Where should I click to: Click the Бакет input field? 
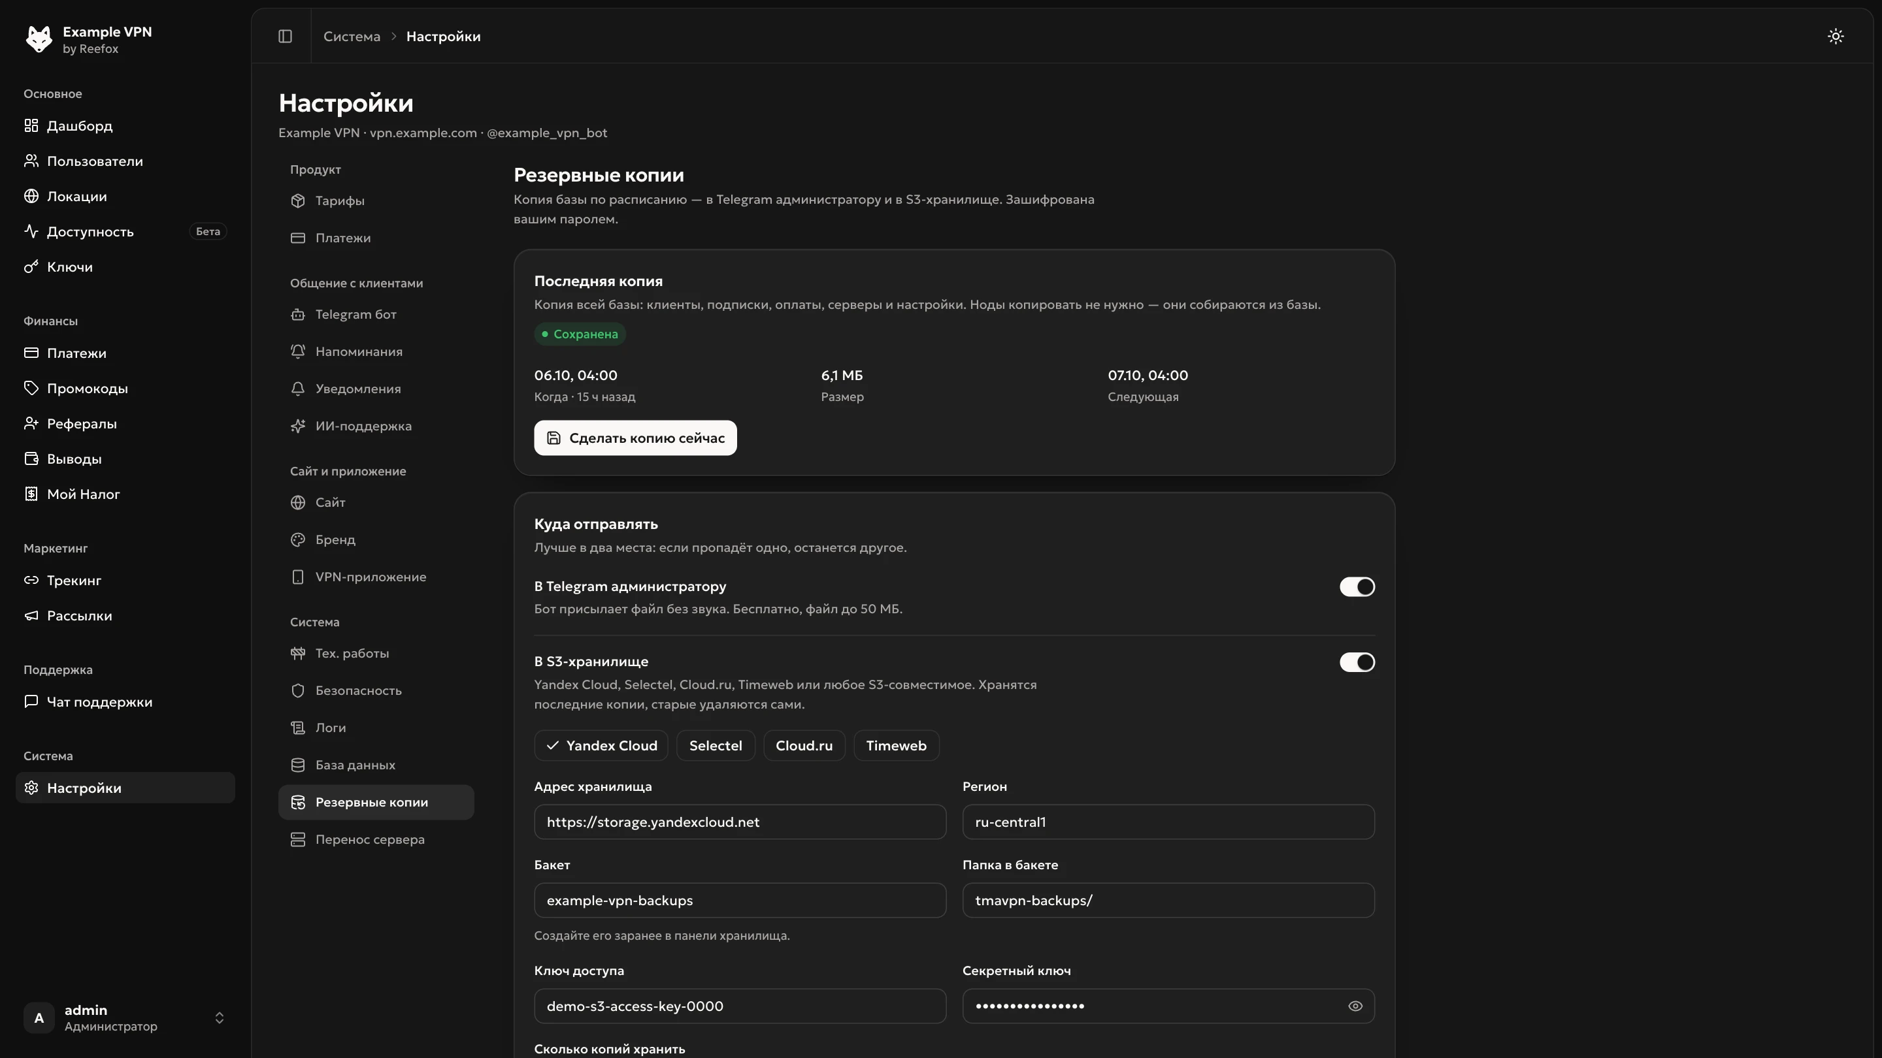coord(739,899)
